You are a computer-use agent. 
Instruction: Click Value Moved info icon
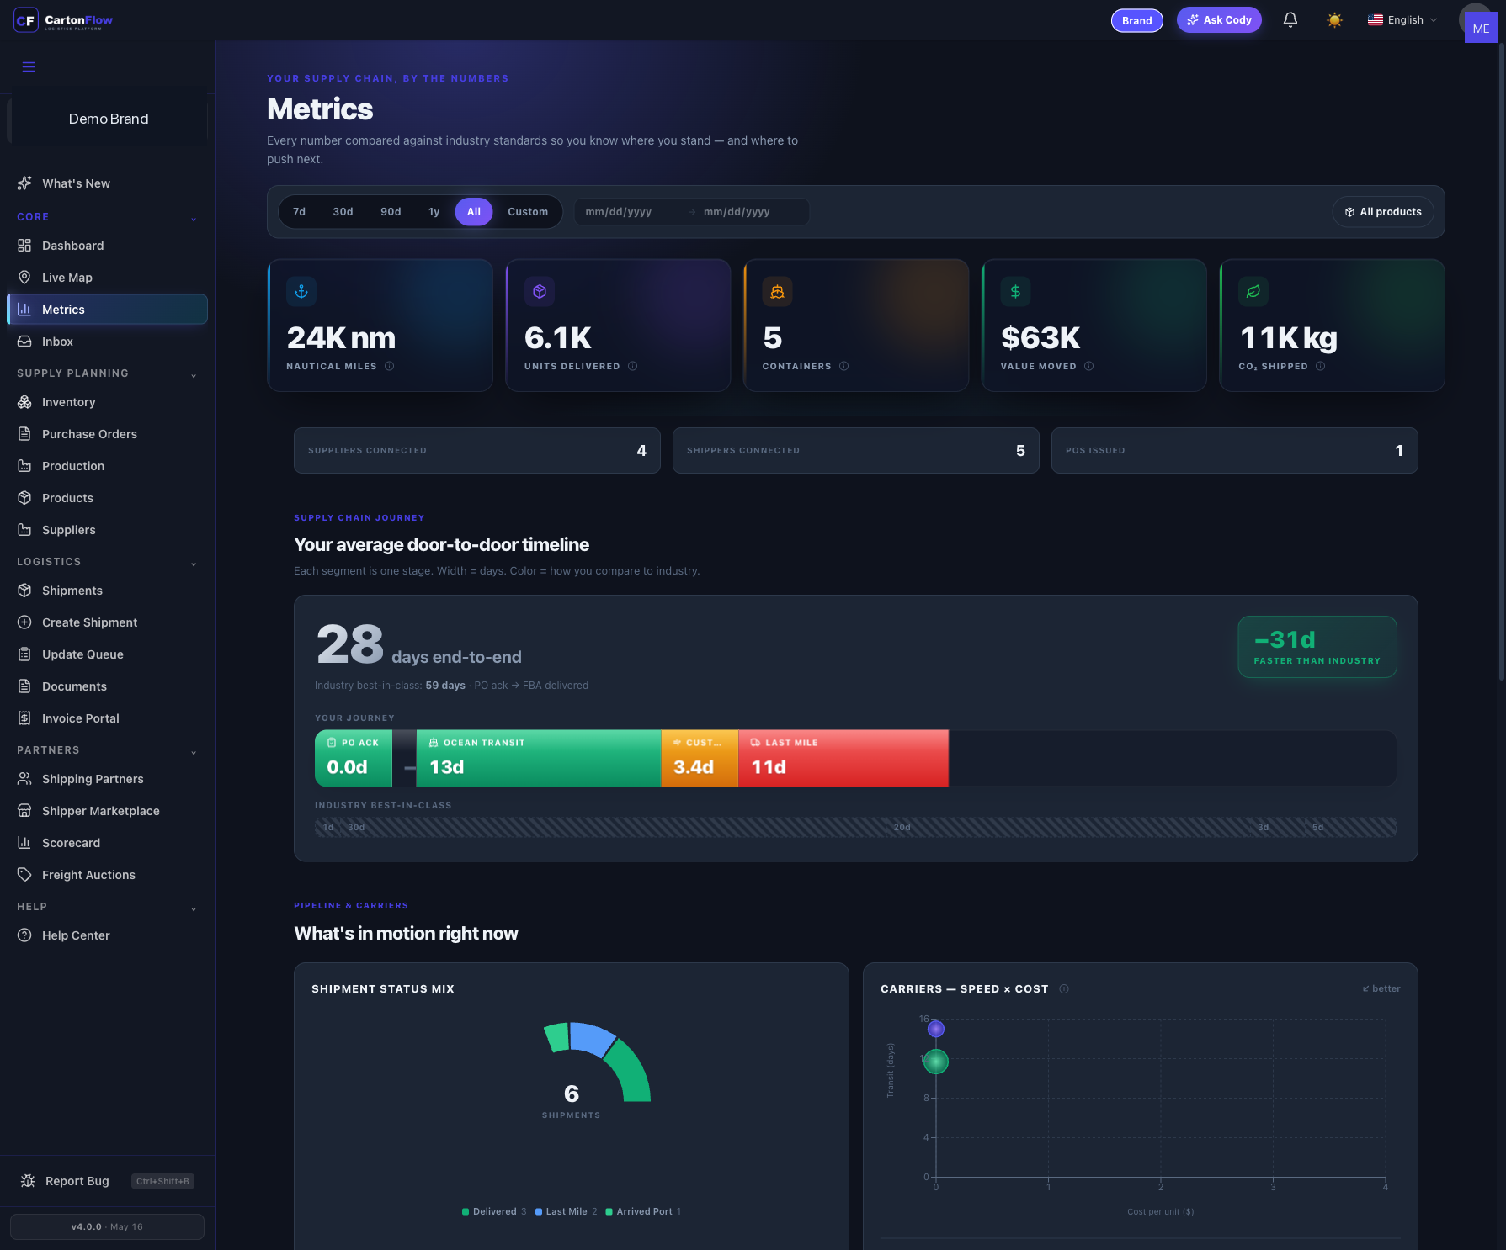[1088, 366]
